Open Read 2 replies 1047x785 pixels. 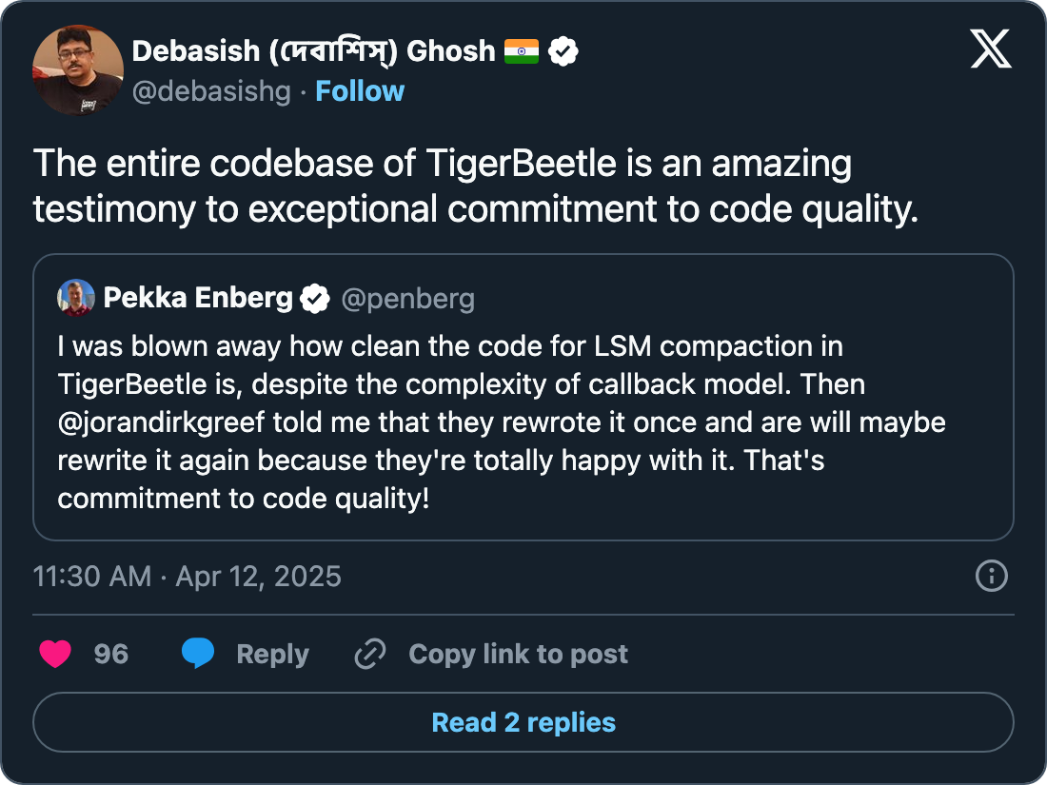(523, 722)
